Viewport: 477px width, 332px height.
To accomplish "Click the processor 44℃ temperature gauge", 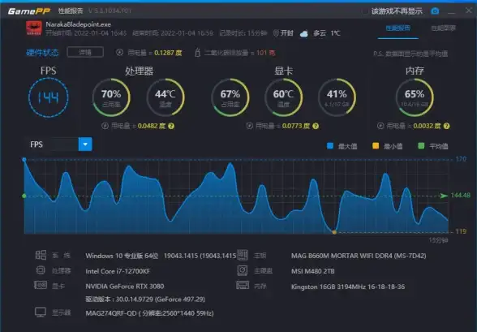I will [165, 97].
